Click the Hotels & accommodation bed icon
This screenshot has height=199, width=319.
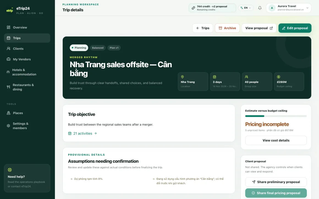8,72
